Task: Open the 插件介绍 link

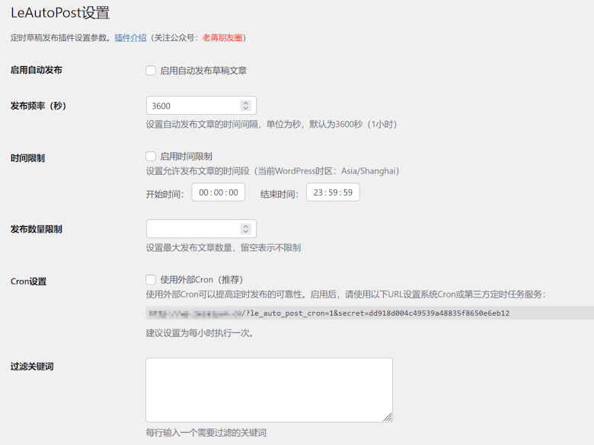Action: pyautogui.click(x=130, y=37)
